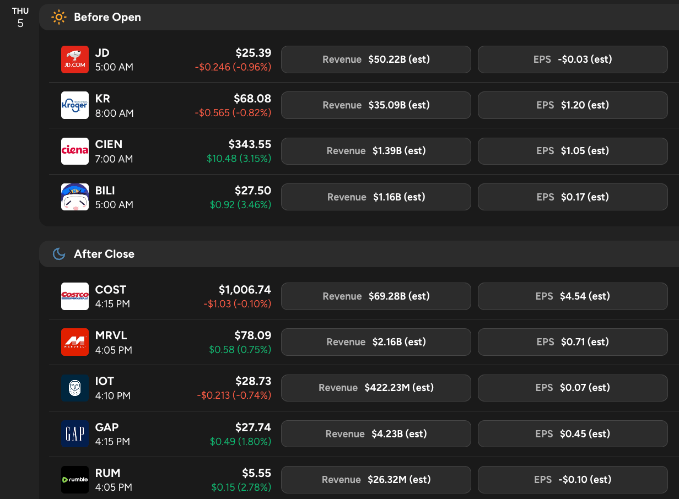Open the Rumble logo icon

point(75,480)
